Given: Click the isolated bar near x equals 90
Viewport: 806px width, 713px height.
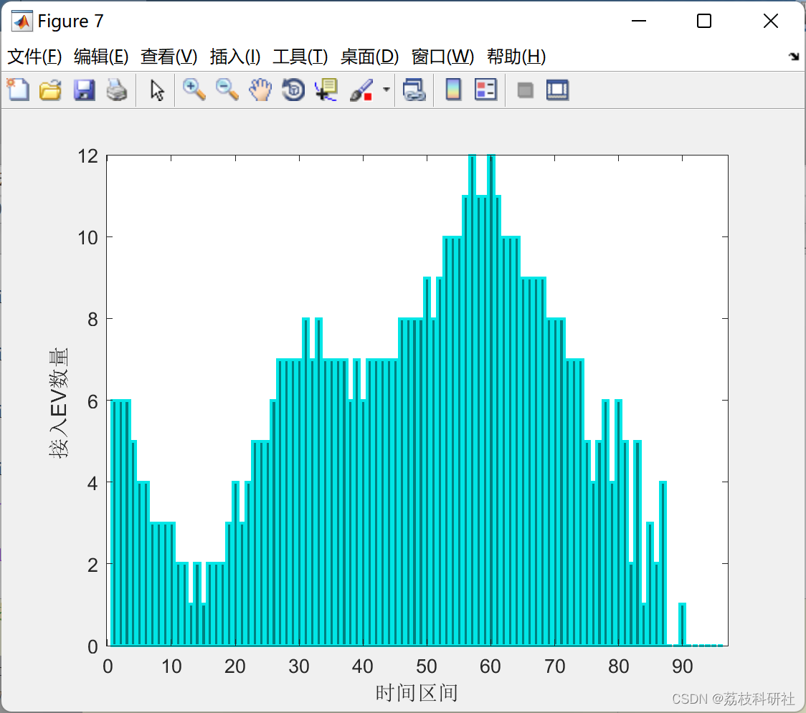Looking at the screenshot, I should pyautogui.click(x=682, y=625).
